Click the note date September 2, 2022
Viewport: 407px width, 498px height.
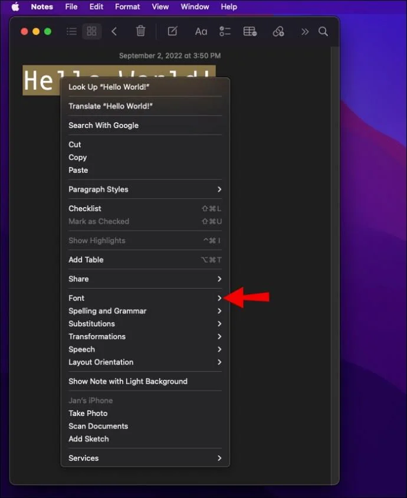point(170,55)
